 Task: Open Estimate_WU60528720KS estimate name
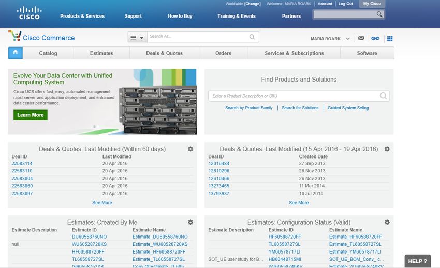tap(160, 244)
